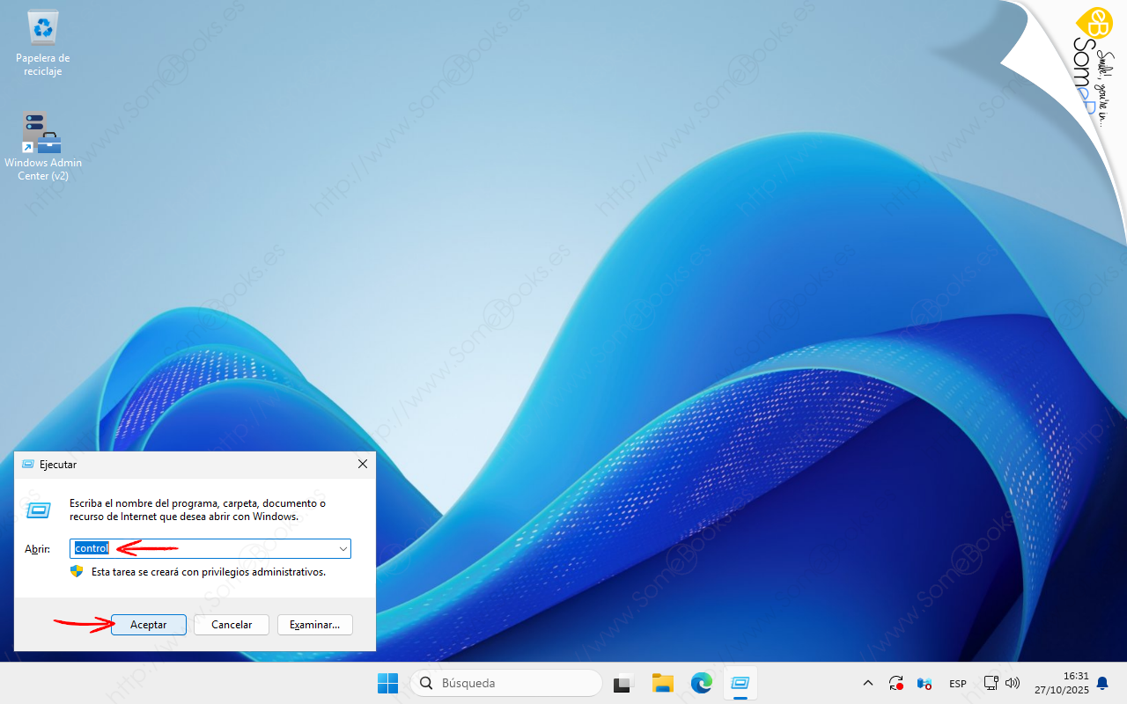Open the Windows Start menu

click(x=387, y=683)
